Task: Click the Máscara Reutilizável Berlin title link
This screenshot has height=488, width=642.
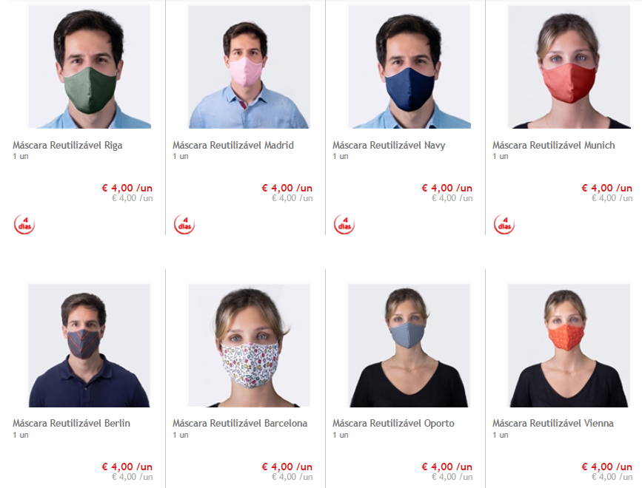Action: pyautogui.click(x=71, y=424)
